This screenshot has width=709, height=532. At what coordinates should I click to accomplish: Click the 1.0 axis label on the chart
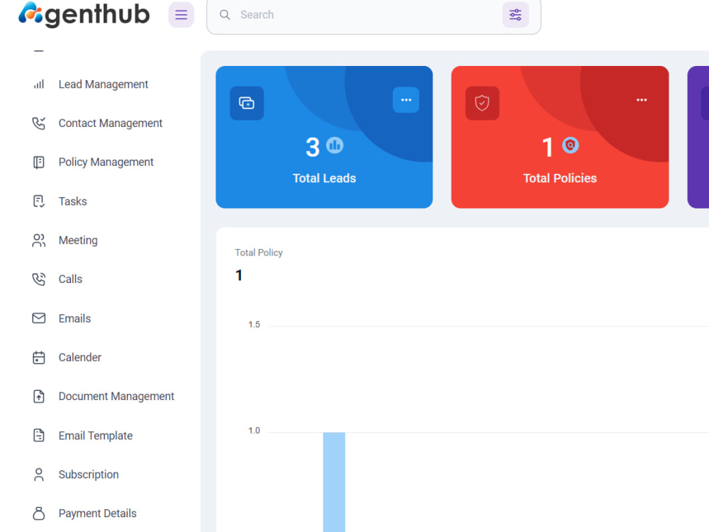click(x=254, y=431)
